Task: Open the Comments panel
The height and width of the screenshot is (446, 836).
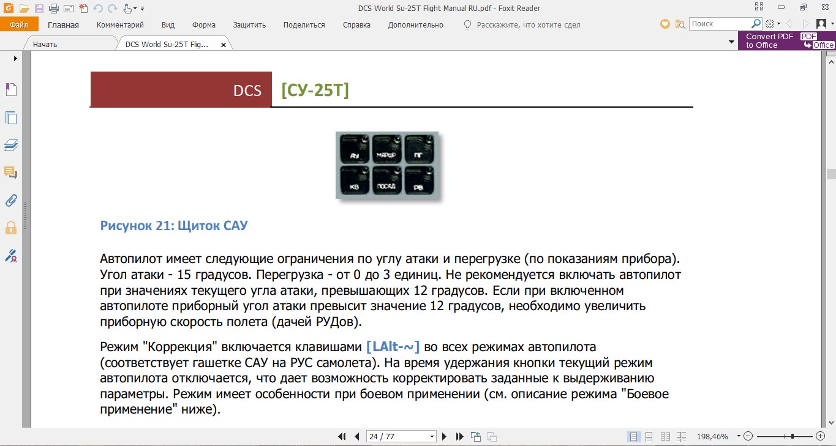Action: (11, 173)
